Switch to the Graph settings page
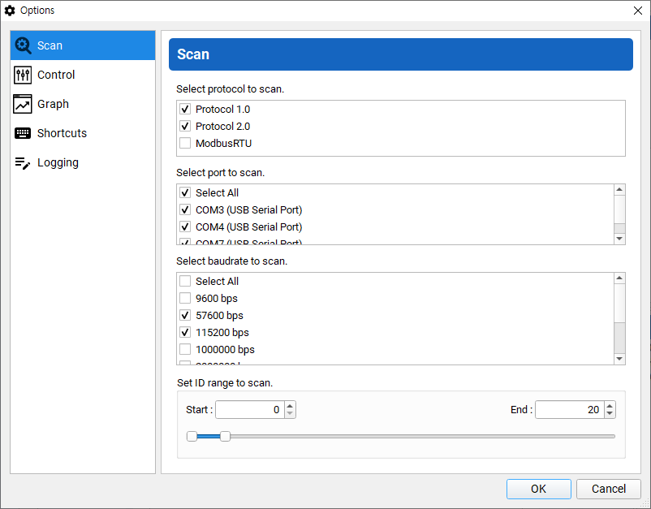This screenshot has width=651, height=509. click(x=83, y=104)
